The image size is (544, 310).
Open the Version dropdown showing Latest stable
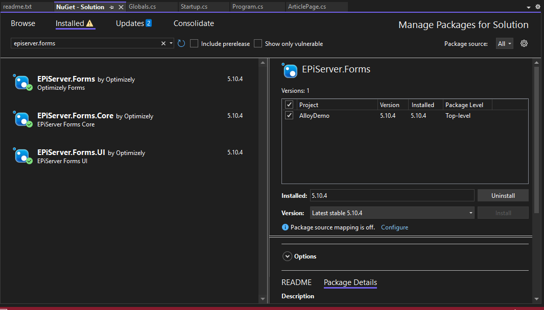pyautogui.click(x=392, y=213)
